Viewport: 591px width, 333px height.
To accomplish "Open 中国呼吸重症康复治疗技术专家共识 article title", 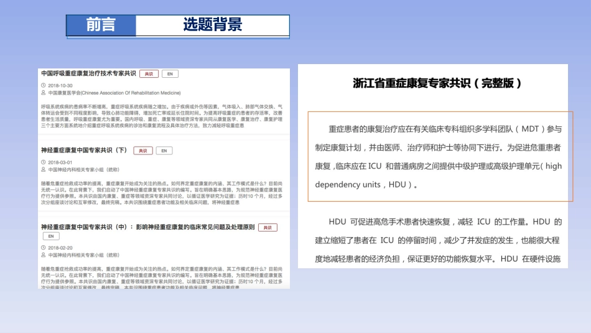I will point(88,73).
